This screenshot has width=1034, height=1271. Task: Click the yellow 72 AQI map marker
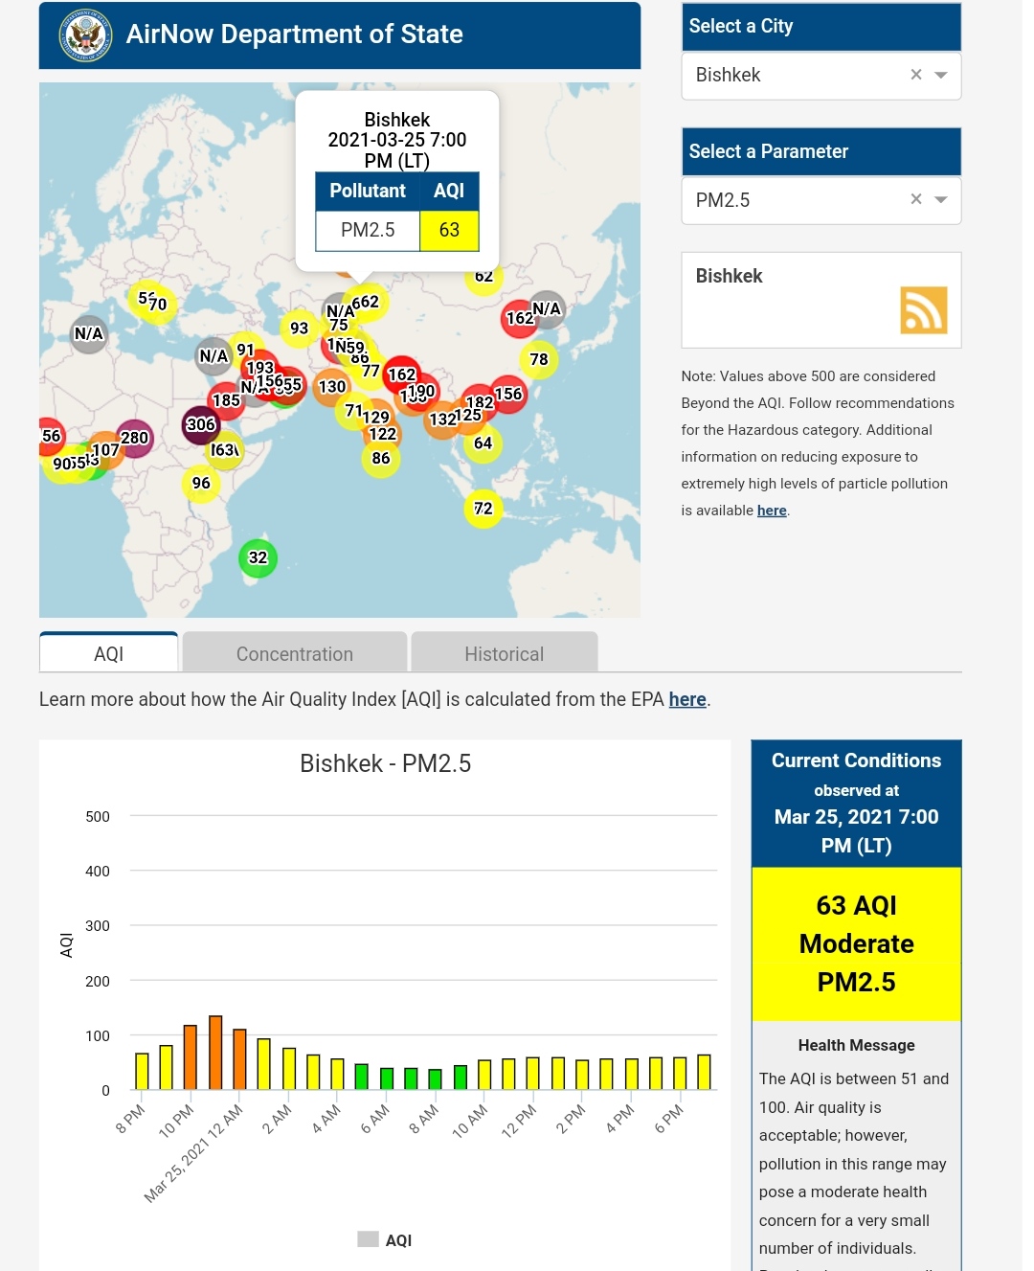[x=483, y=509]
